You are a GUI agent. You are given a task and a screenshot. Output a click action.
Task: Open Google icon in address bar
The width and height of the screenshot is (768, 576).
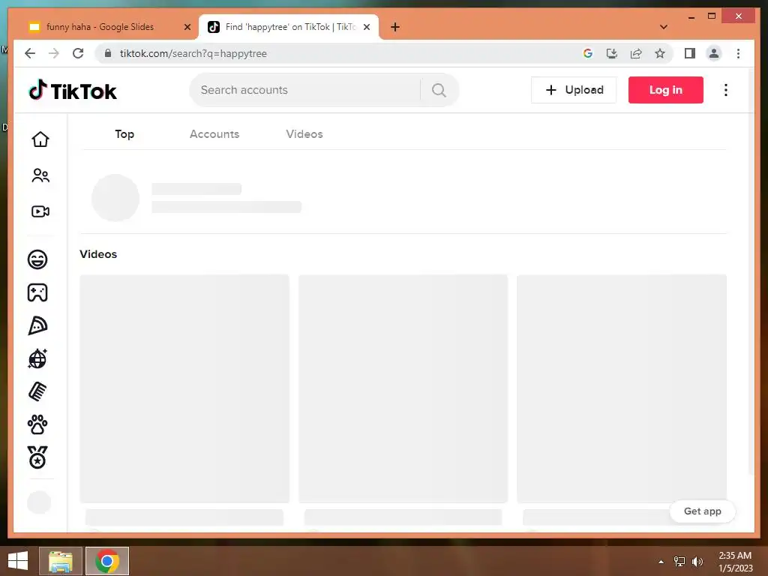pyautogui.click(x=588, y=53)
